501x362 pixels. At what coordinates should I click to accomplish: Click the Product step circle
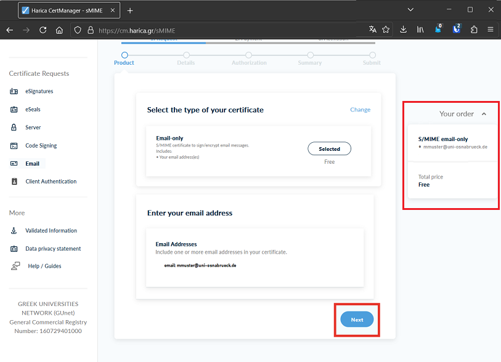(124, 55)
